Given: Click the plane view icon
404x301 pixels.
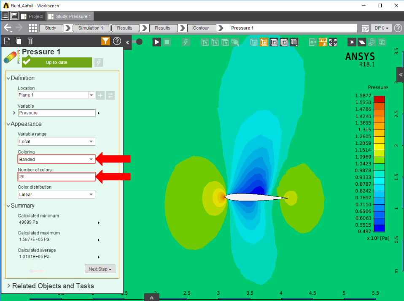Looking at the screenshot, I should tap(362, 42).
